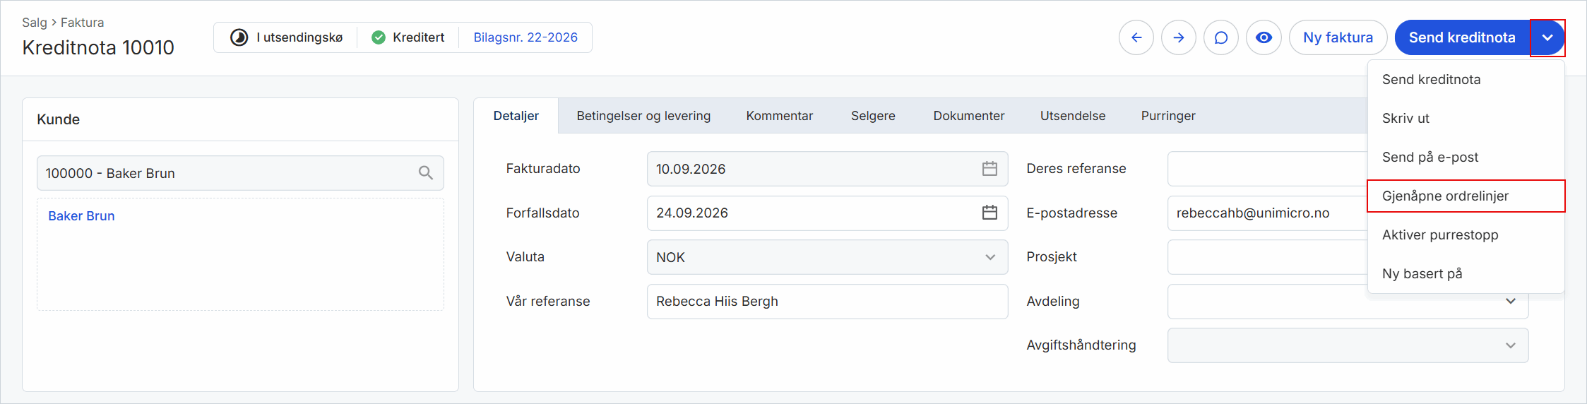
Task: Click the customer search magnifier icon
Action: 426,173
